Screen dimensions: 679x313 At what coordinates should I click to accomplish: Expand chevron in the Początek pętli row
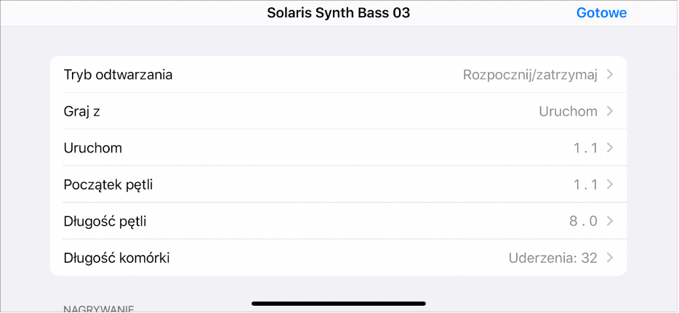[x=610, y=184]
